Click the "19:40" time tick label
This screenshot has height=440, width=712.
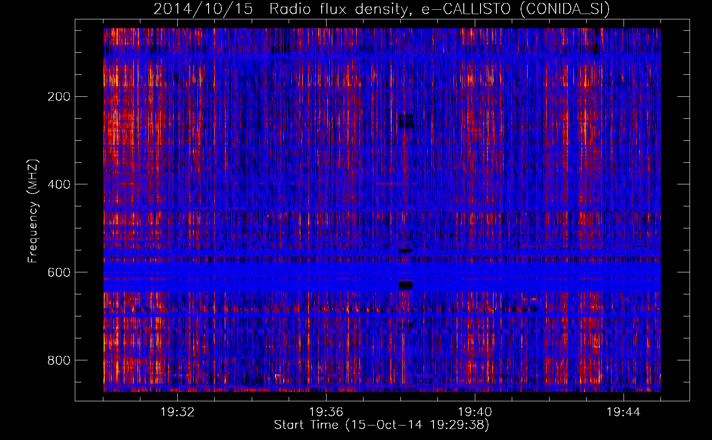point(475,412)
